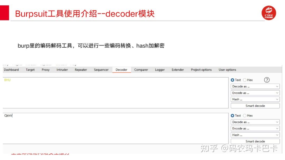Screen dimensions: 285x160
Task: Open upper panel 'Decode as ...' dropdown
Action: (255, 86)
